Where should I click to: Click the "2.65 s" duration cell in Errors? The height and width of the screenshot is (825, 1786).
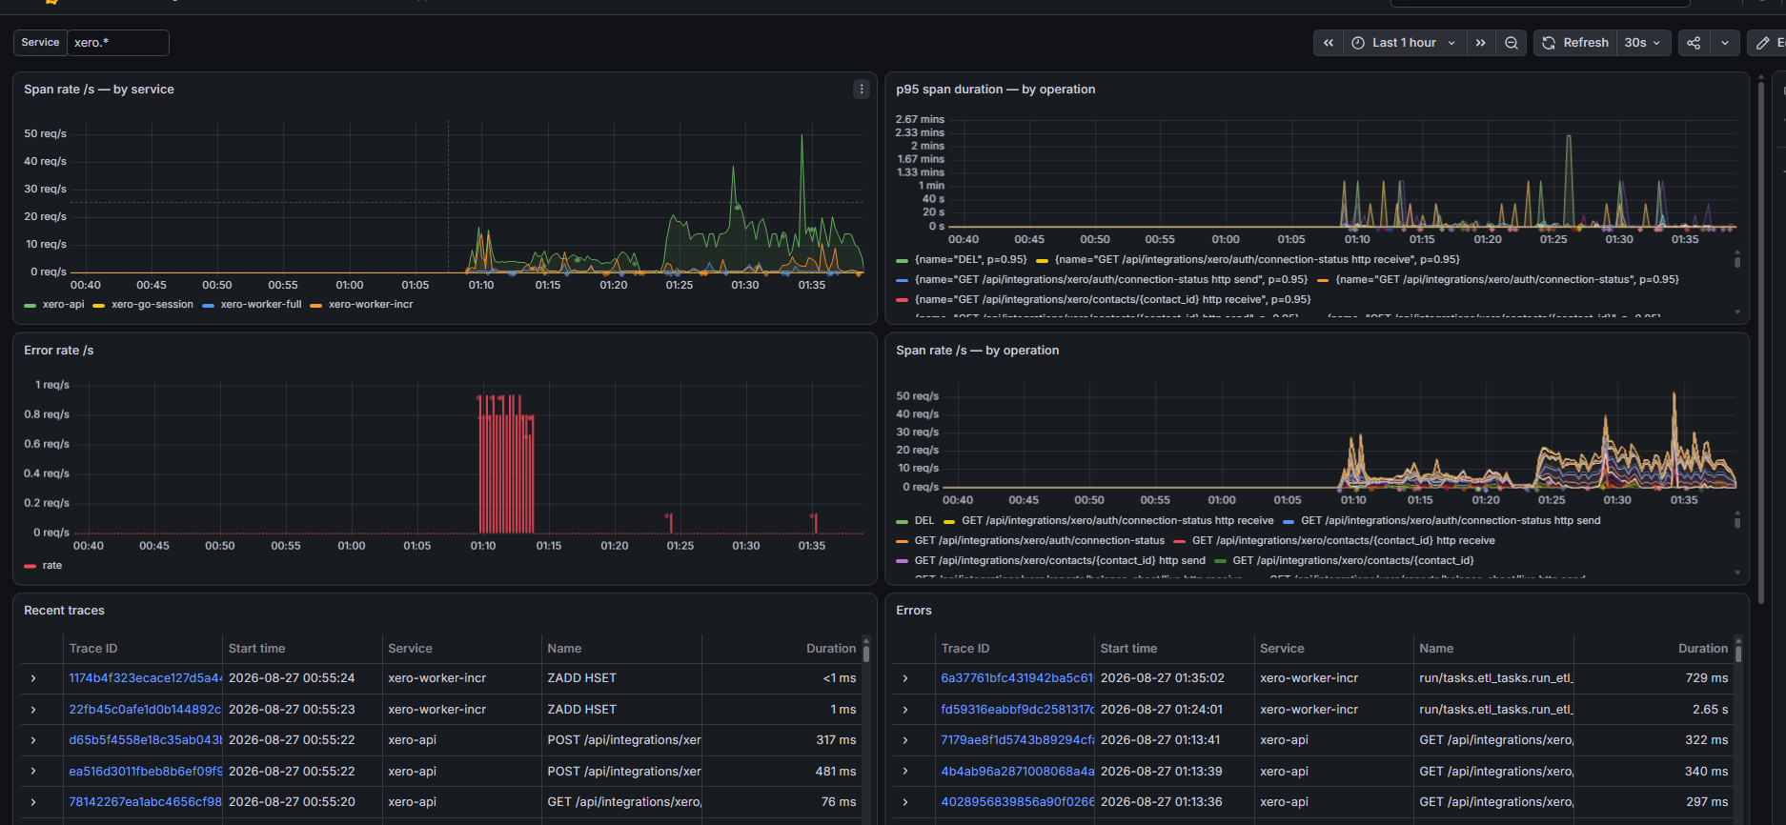1710,710
